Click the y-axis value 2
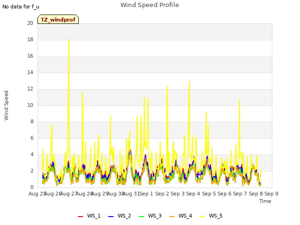The width and height of the screenshot is (300, 225). click(x=32, y=171)
